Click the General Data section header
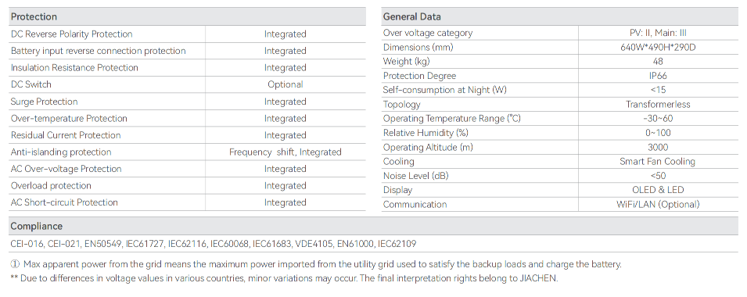 (x=411, y=16)
